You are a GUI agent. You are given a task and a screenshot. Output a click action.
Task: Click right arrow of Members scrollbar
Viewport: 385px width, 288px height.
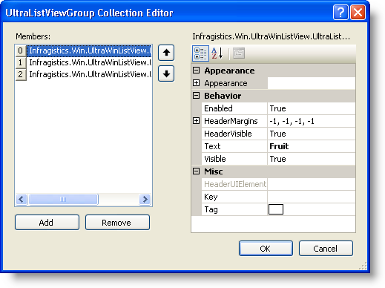pyautogui.click(x=145, y=199)
